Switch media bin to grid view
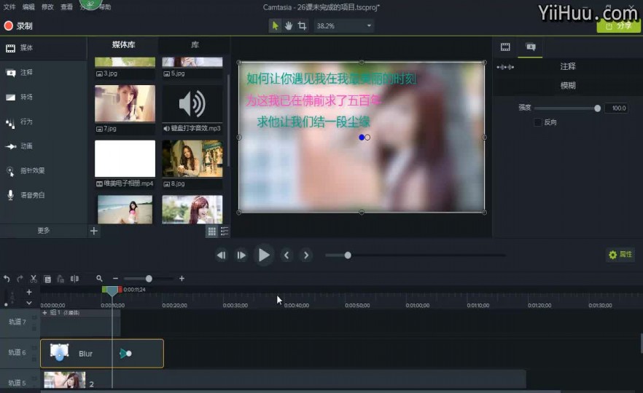The height and width of the screenshot is (393, 643). point(212,231)
